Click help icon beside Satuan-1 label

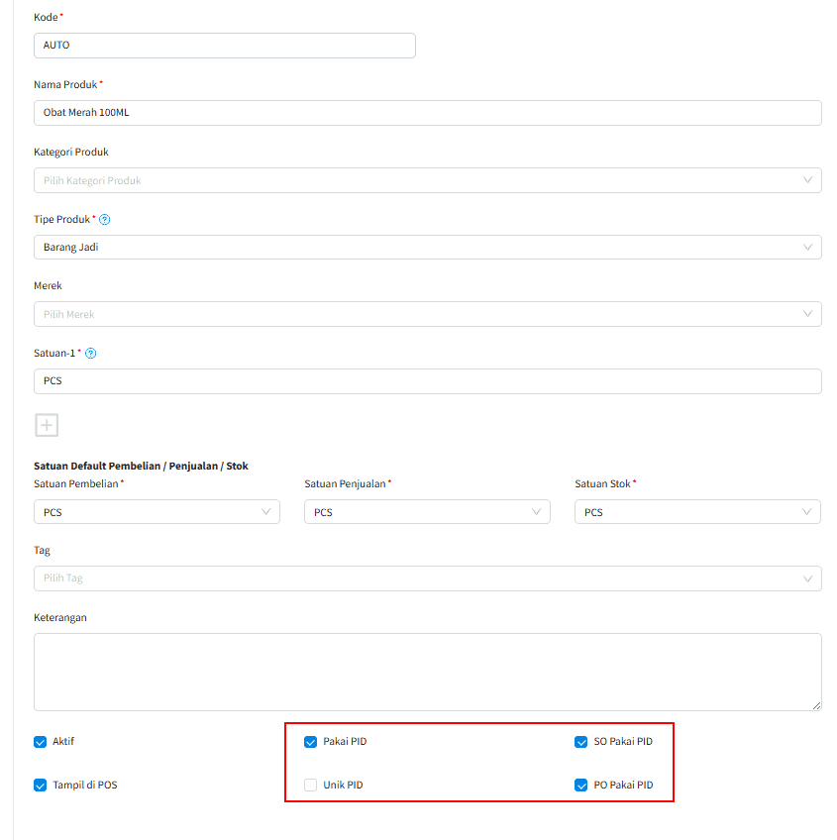[x=91, y=354]
